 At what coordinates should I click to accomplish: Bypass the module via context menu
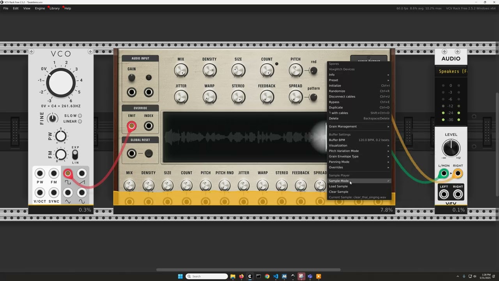(359, 102)
